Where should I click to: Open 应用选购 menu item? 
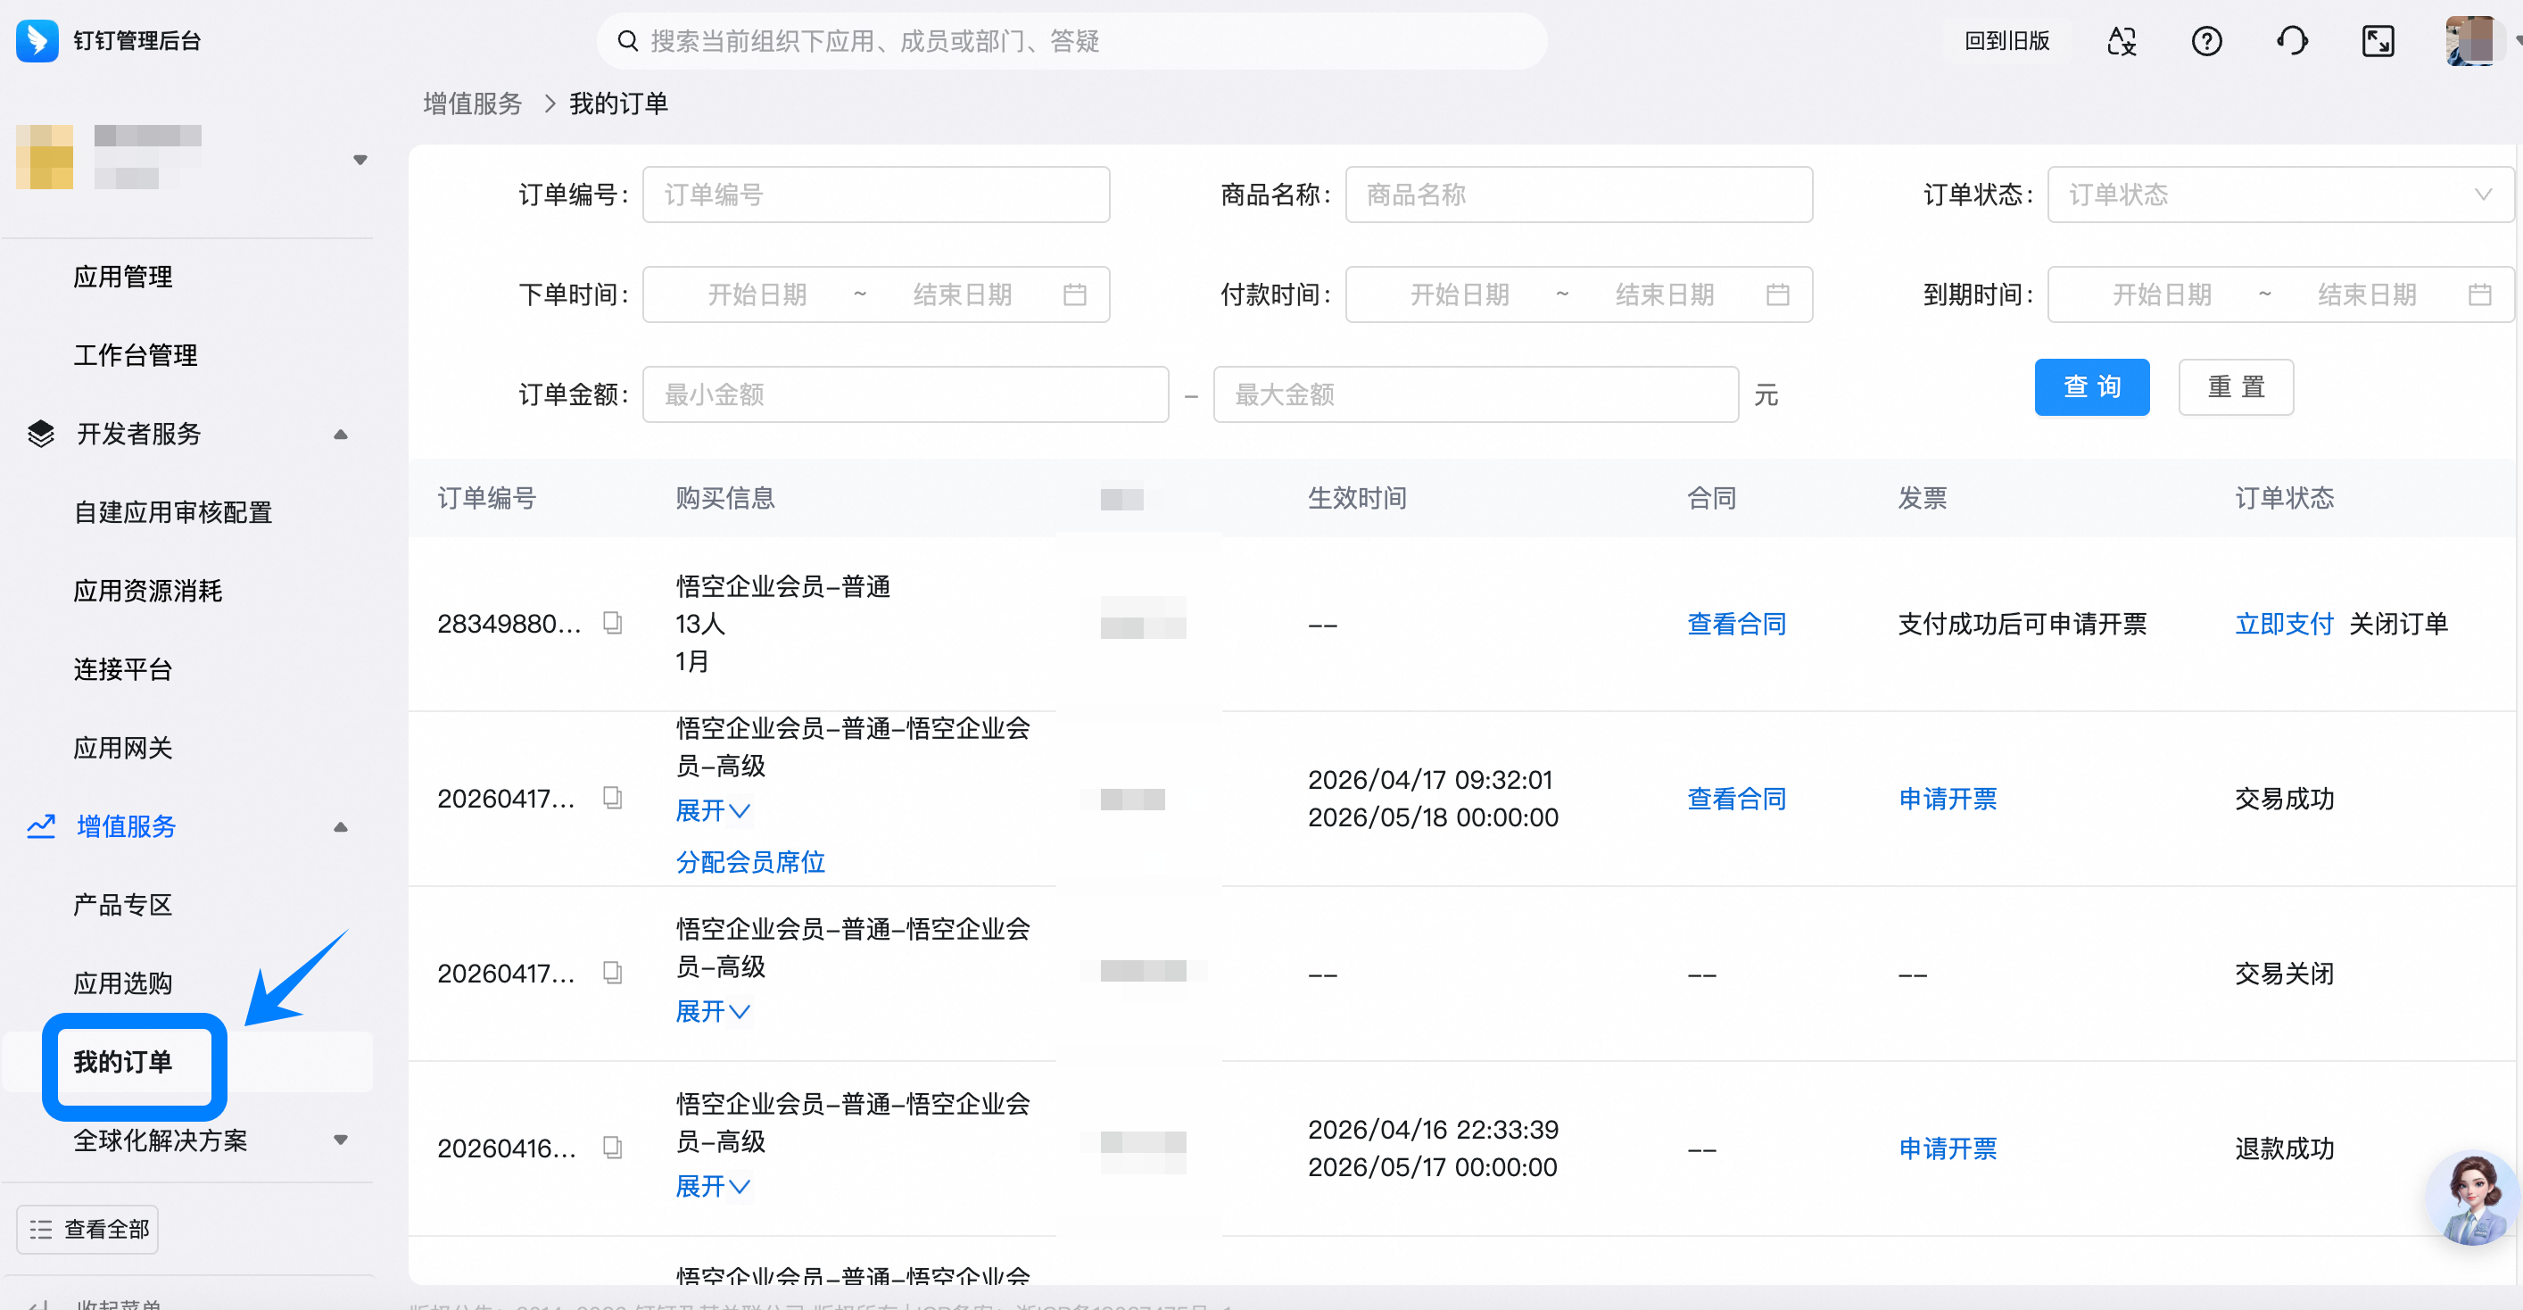click(x=123, y=983)
